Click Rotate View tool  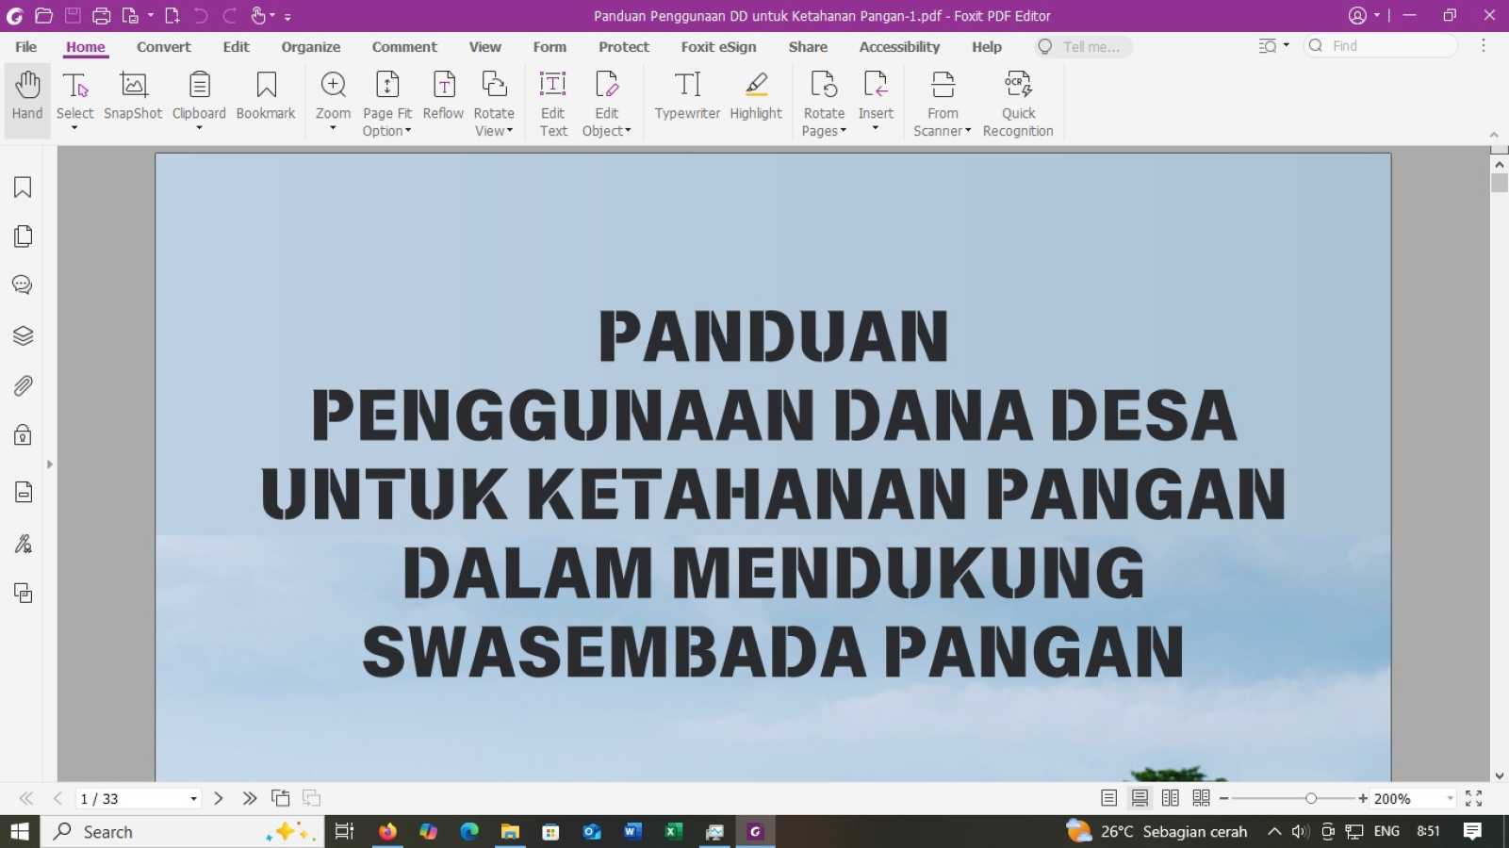point(494,104)
